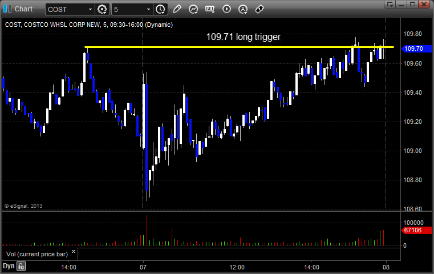The width and height of the screenshot is (434, 274).
Task: Close the Vol (current price bar) study pane
Action: [x=74, y=252]
